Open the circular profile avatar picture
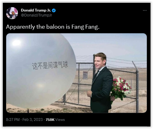The width and height of the screenshot is (153, 129). click(x=12, y=13)
